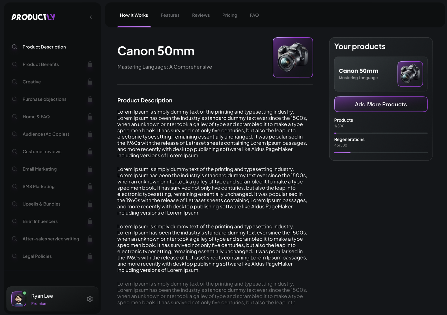Switch to the How It Works tab
447x315 pixels.
pos(134,15)
